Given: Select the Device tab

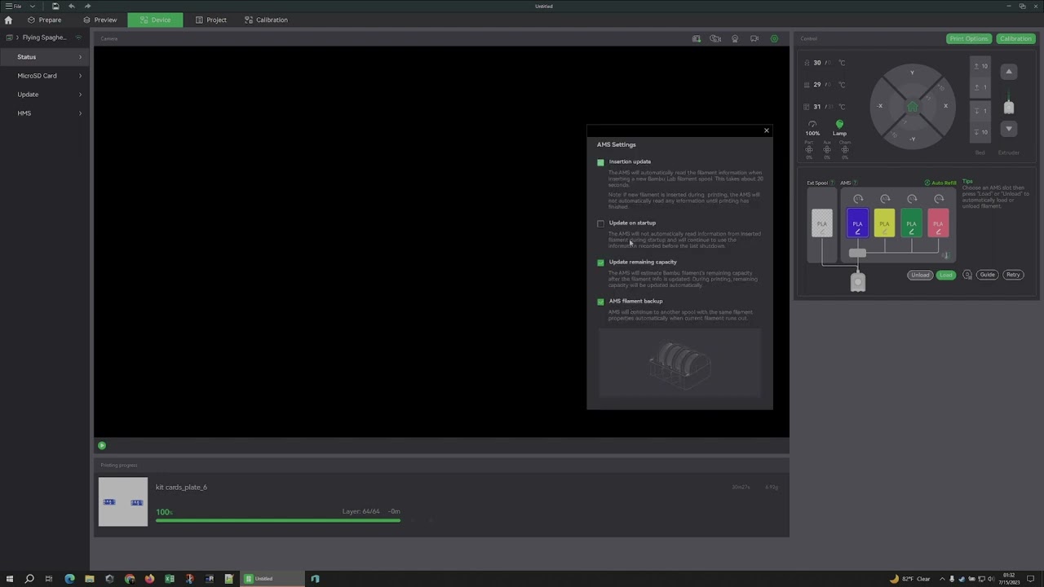Looking at the screenshot, I should coord(155,20).
